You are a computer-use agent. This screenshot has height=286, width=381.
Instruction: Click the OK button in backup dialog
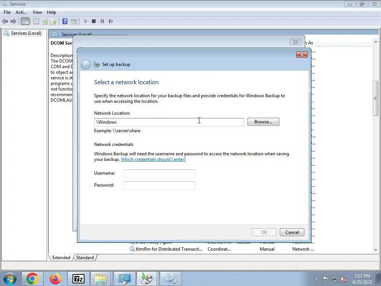264,232
